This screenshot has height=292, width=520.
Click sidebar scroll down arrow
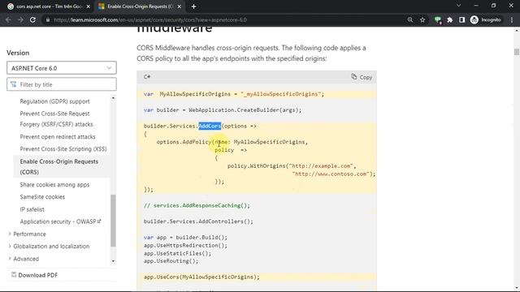click(113, 261)
